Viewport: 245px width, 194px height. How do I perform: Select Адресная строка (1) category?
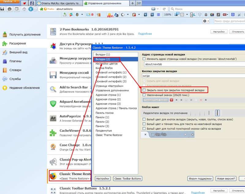[116, 95]
